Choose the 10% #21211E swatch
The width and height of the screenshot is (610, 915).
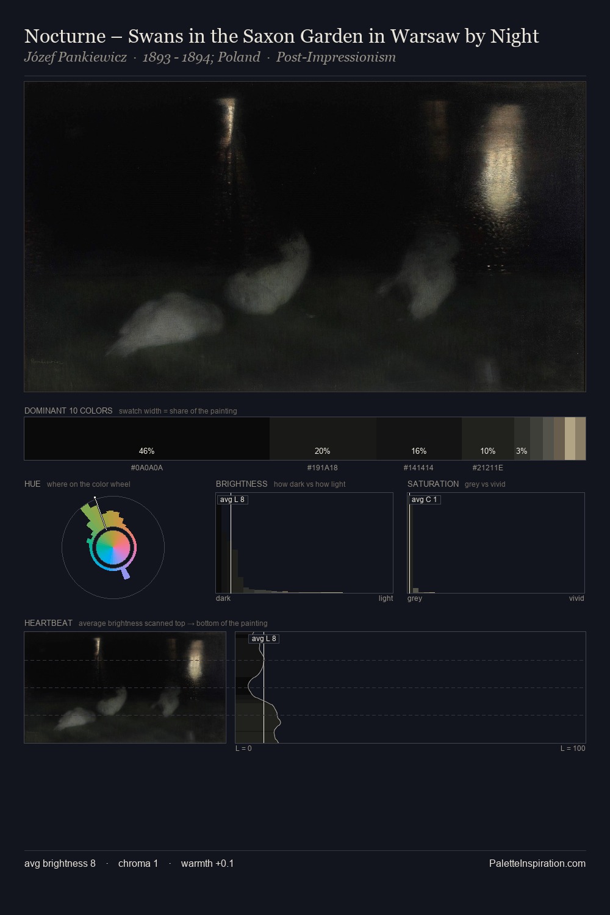pyautogui.click(x=488, y=439)
